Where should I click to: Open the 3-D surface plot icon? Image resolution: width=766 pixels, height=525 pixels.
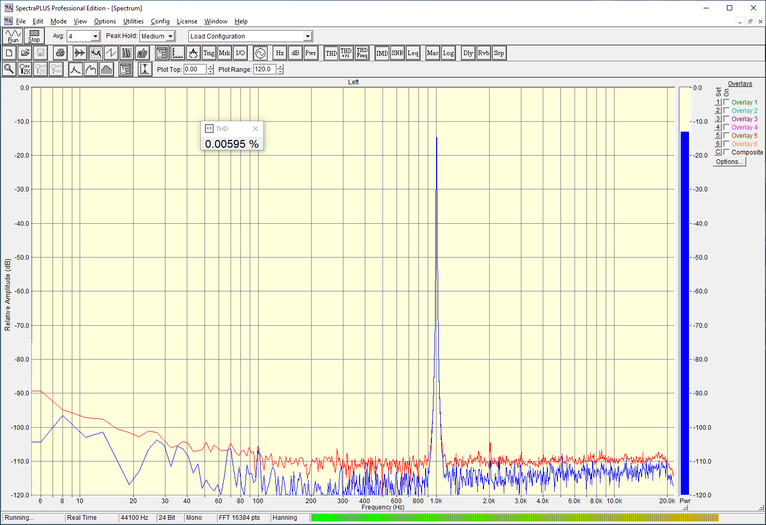tap(142, 53)
